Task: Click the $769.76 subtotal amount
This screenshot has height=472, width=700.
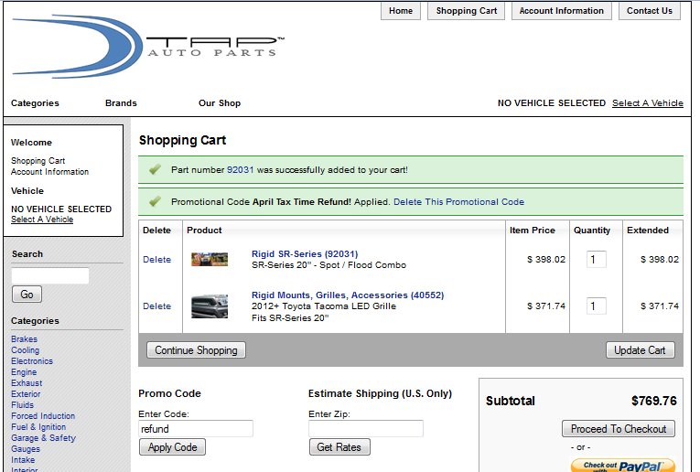Action: pos(654,401)
